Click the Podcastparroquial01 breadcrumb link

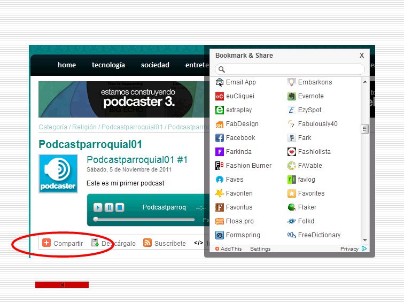[x=132, y=127]
